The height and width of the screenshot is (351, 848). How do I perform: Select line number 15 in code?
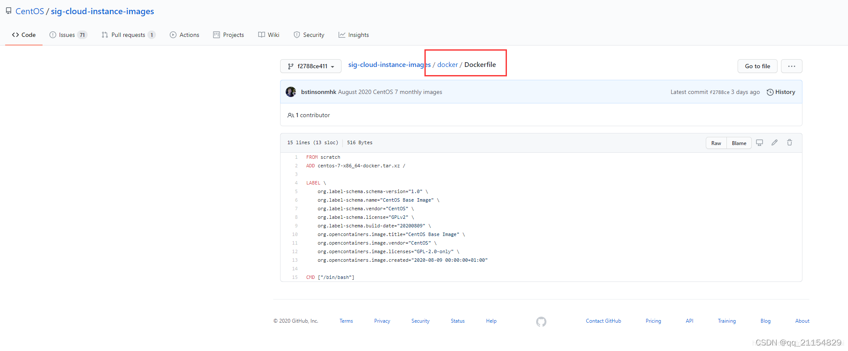pyautogui.click(x=295, y=277)
